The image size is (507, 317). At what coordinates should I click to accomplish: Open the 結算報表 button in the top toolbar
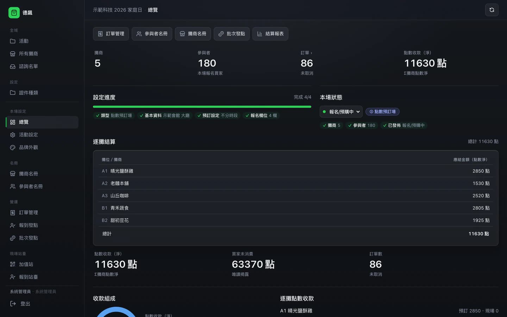(270, 34)
